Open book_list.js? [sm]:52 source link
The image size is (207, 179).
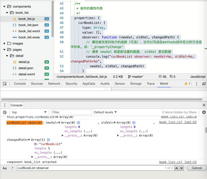tap(178, 122)
